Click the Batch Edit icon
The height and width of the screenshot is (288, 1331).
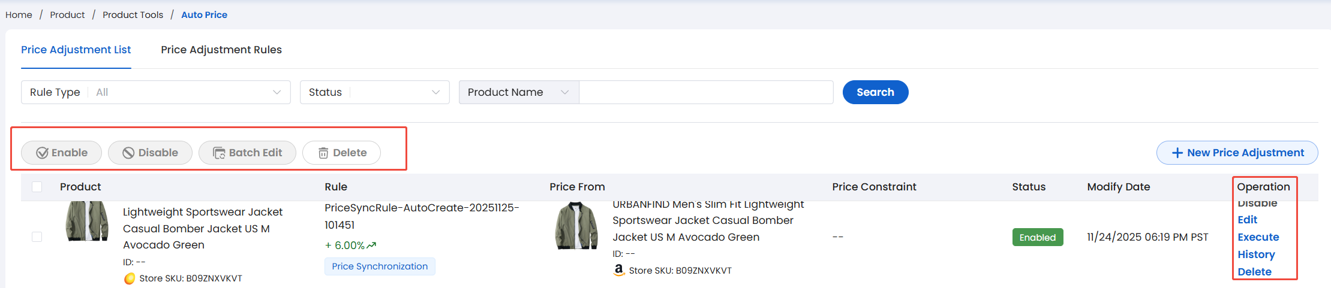pos(219,153)
